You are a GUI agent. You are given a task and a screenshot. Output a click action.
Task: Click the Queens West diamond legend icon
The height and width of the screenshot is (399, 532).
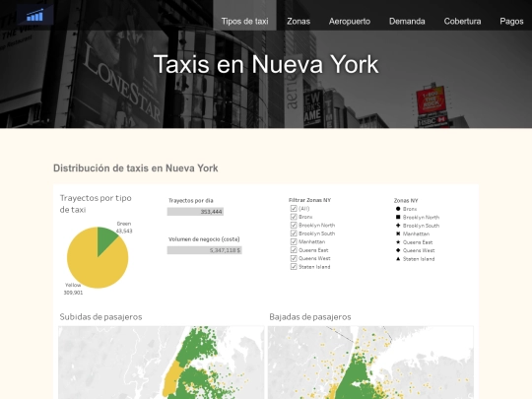pos(398,250)
